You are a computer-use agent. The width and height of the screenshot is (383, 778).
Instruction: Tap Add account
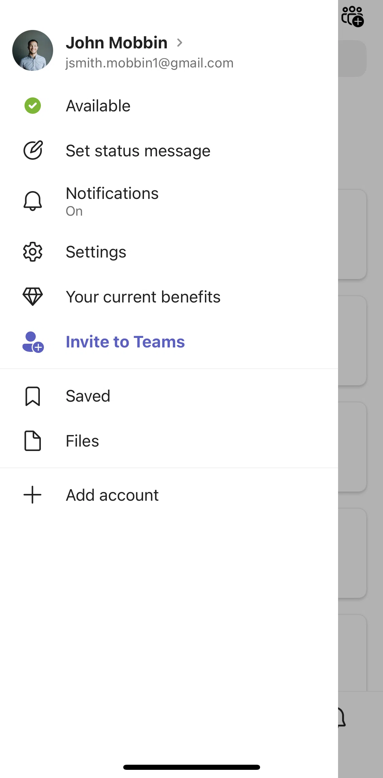click(x=112, y=495)
